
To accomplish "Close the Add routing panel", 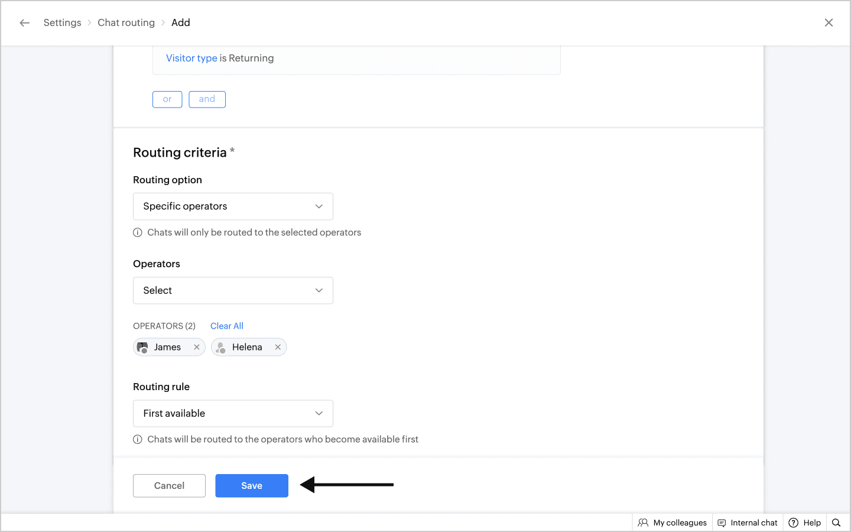I will [x=829, y=23].
